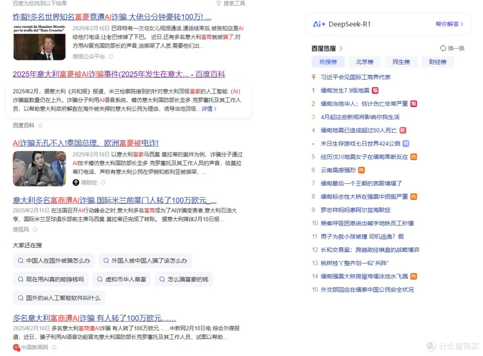The height and width of the screenshot is (356, 483).
Task: Open 男子为救小孩被撞 司机逃逸？假
Action: point(362,237)
